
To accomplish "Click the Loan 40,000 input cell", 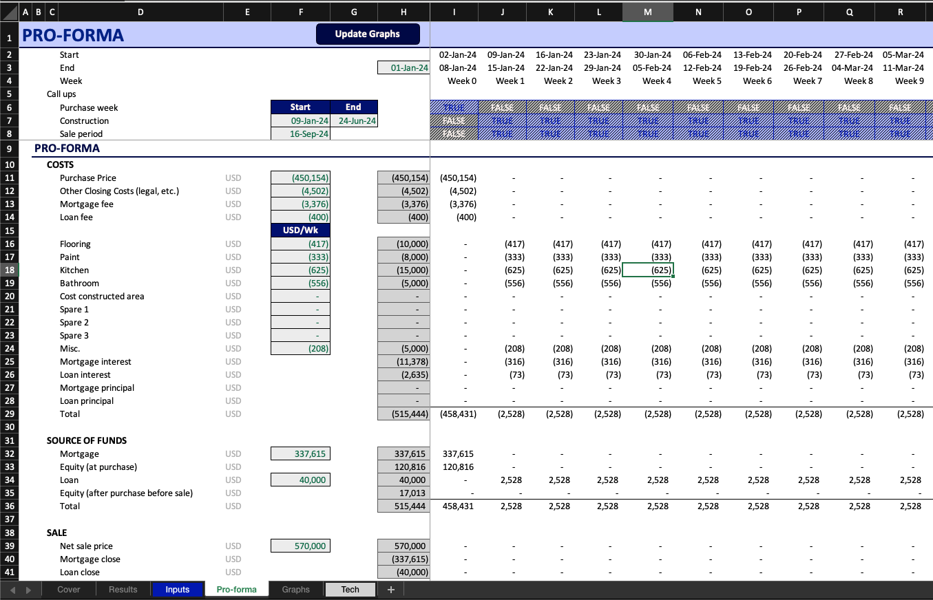I will (x=300, y=480).
